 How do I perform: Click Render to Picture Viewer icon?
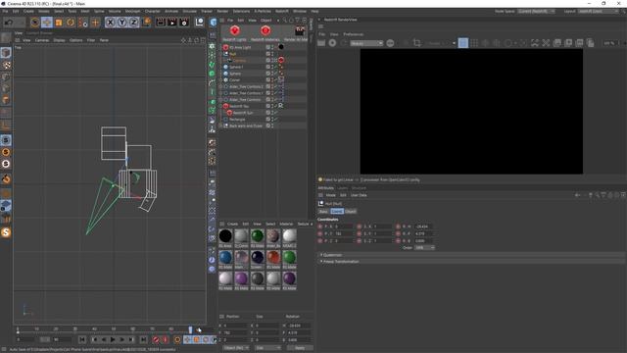172,23
